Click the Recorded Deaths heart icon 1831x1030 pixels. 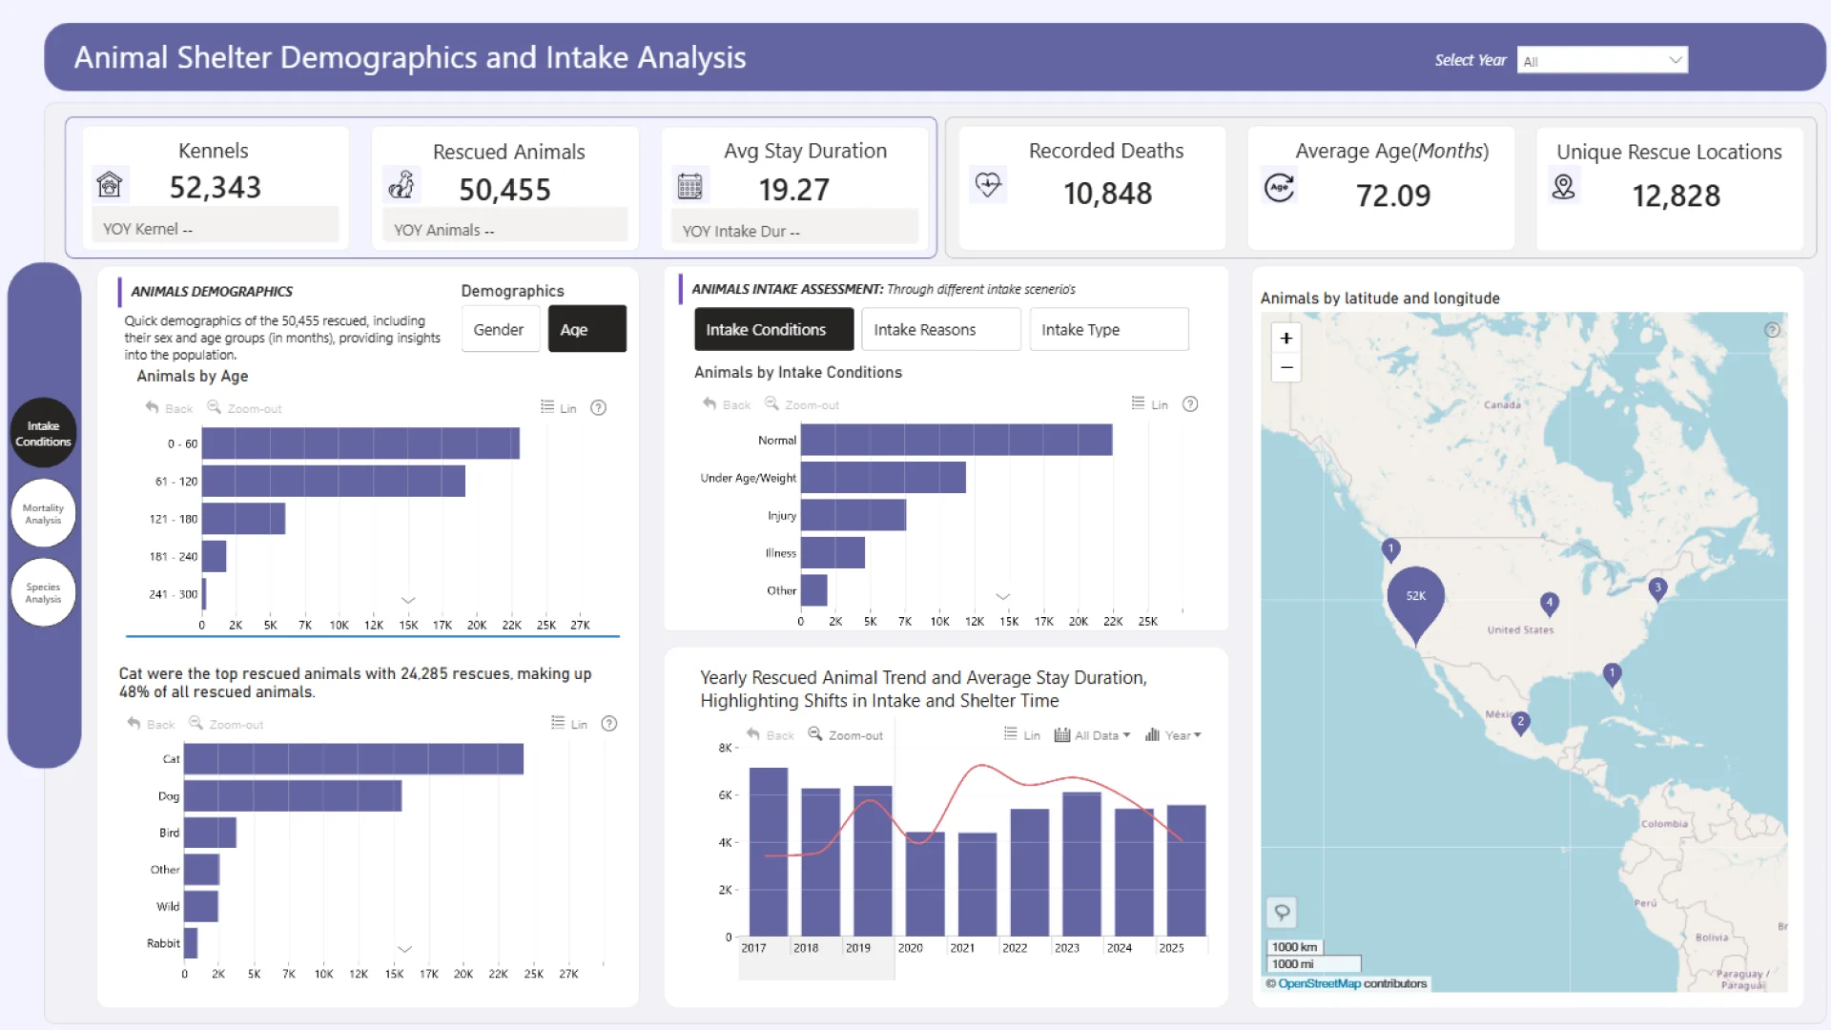click(988, 183)
